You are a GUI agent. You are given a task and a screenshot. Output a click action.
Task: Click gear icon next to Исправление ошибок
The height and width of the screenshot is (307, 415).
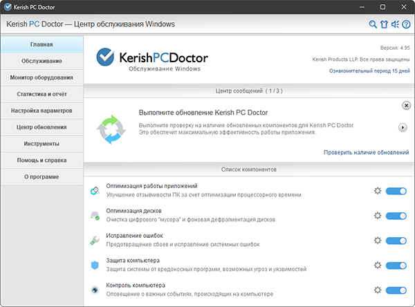pyautogui.click(x=378, y=241)
